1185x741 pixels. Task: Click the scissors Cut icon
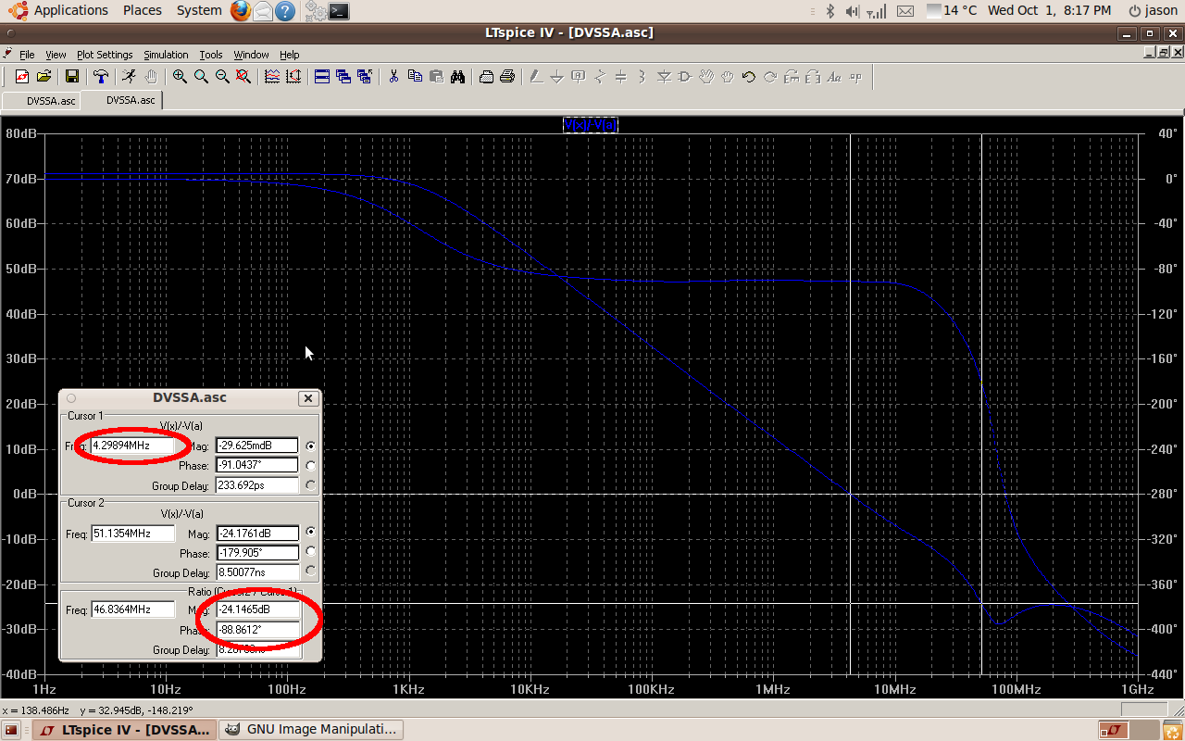pos(393,77)
